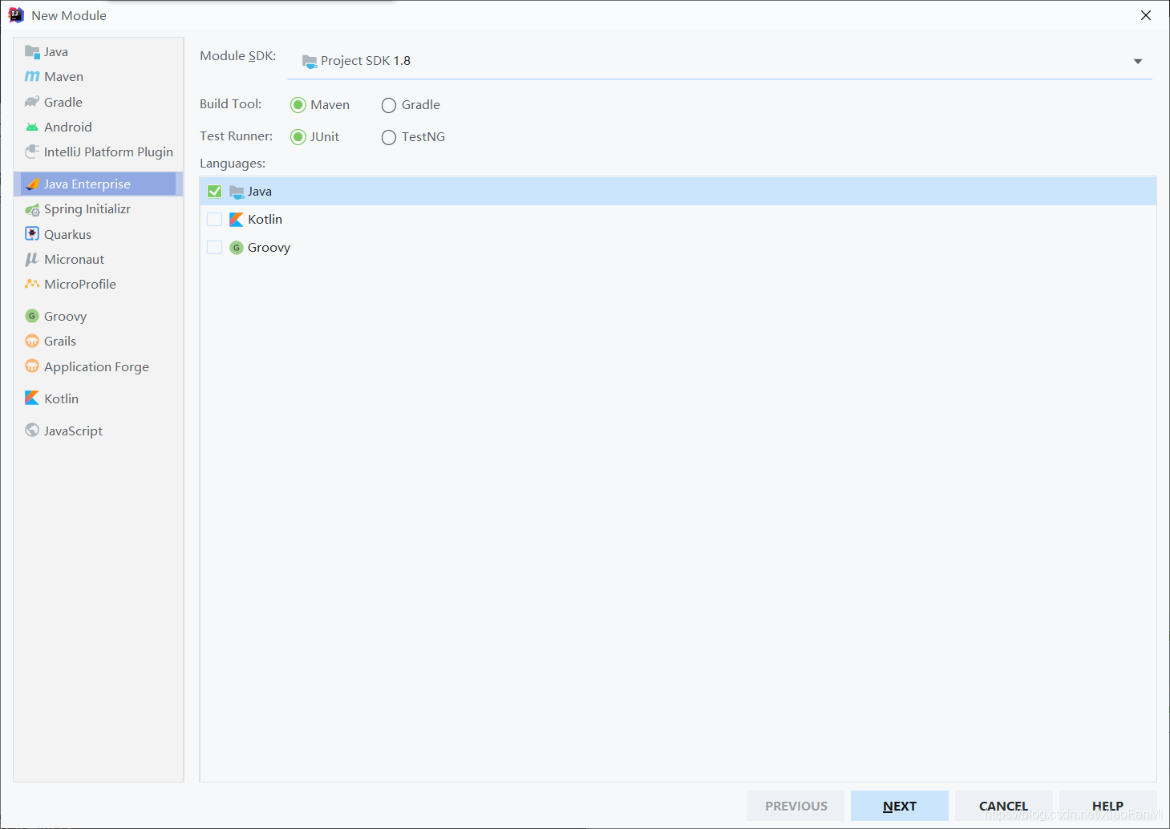1170x829 pixels.
Task: Select the Kotlin row in Languages list
Action: pos(678,219)
